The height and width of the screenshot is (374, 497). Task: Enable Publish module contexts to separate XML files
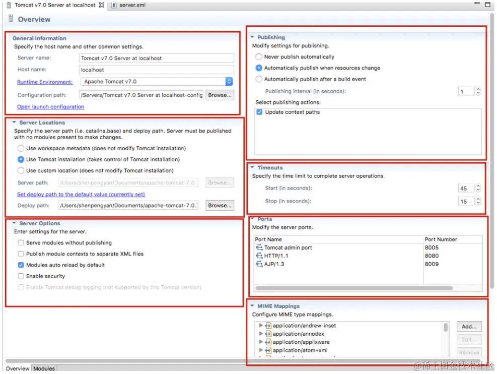tap(21, 254)
